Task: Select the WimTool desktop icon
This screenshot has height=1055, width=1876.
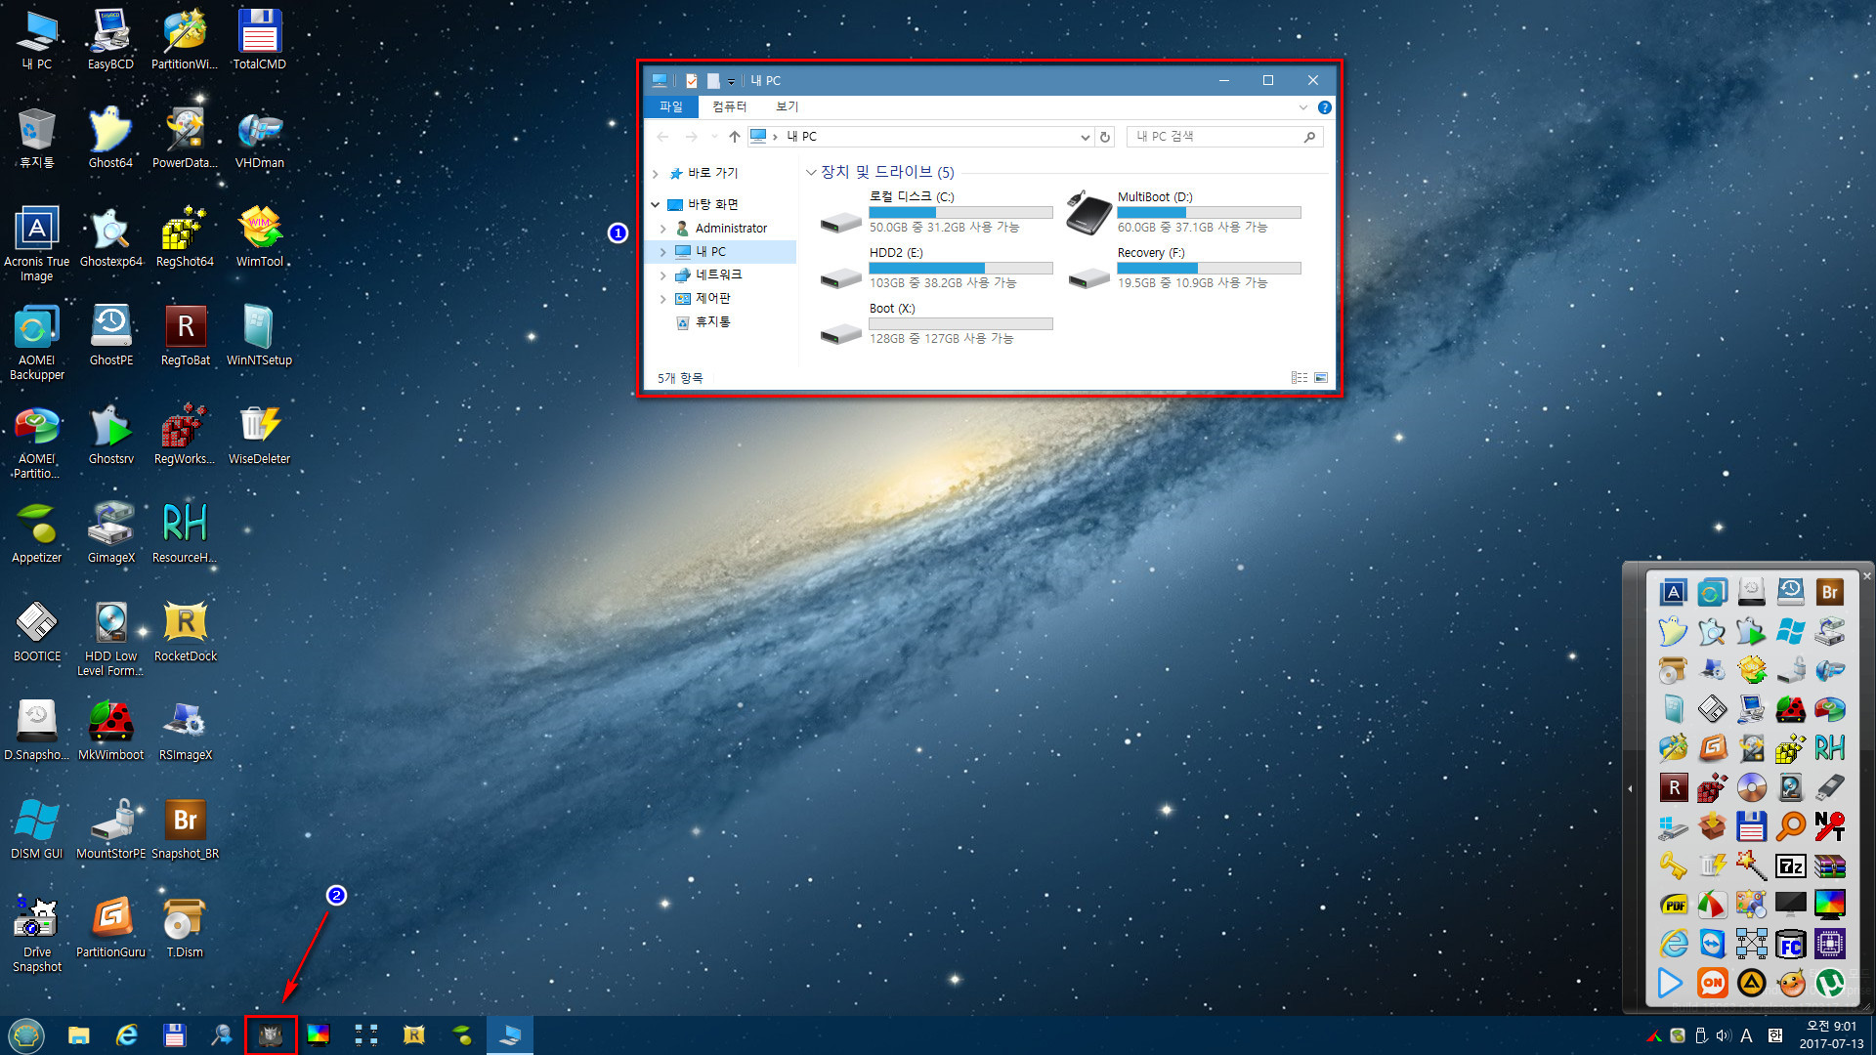Action: click(x=259, y=236)
